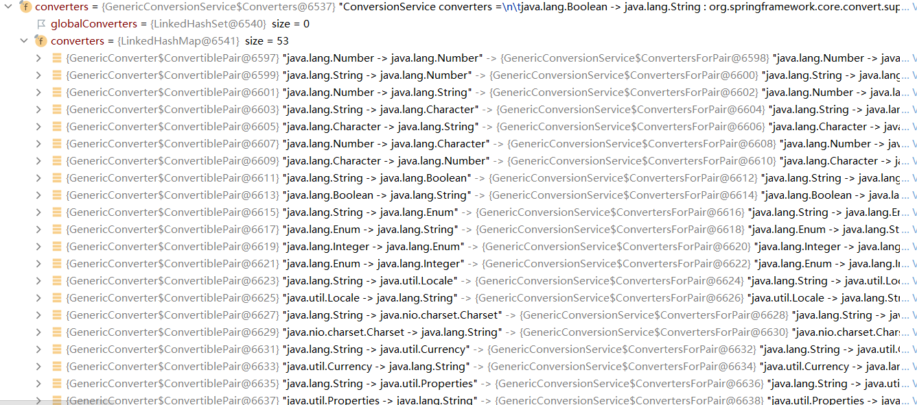Image resolution: width=917 pixels, height=405 pixels.
Task: Collapse the top-level GenericConversionService converters node
Action: click(8, 7)
